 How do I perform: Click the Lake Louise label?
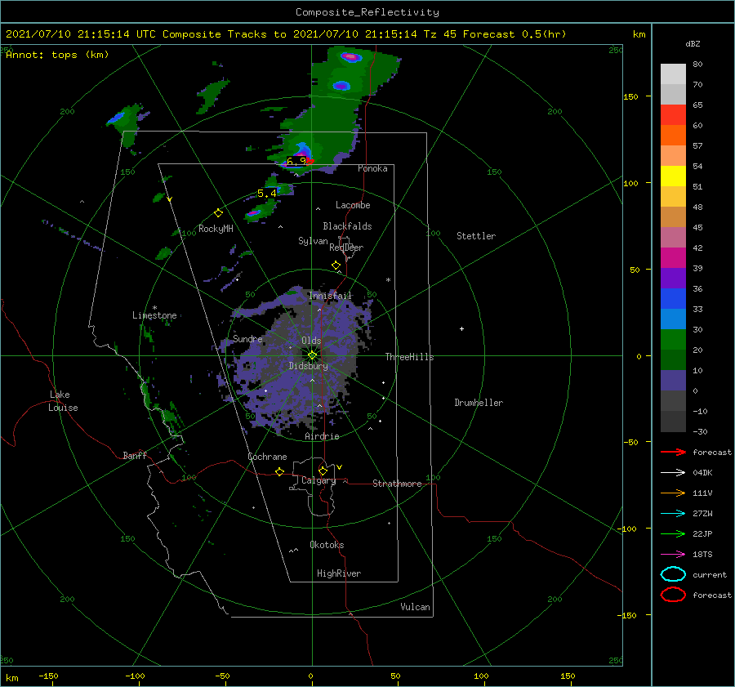63,401
